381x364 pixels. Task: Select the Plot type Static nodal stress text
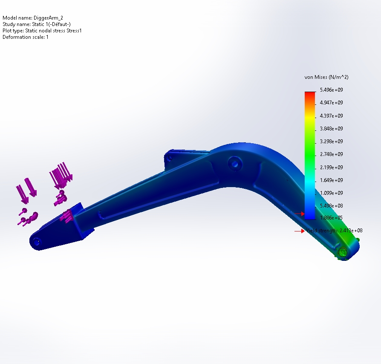coord(42,31)
